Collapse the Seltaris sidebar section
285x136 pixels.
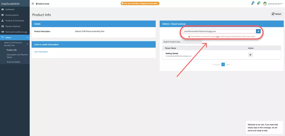15,38
